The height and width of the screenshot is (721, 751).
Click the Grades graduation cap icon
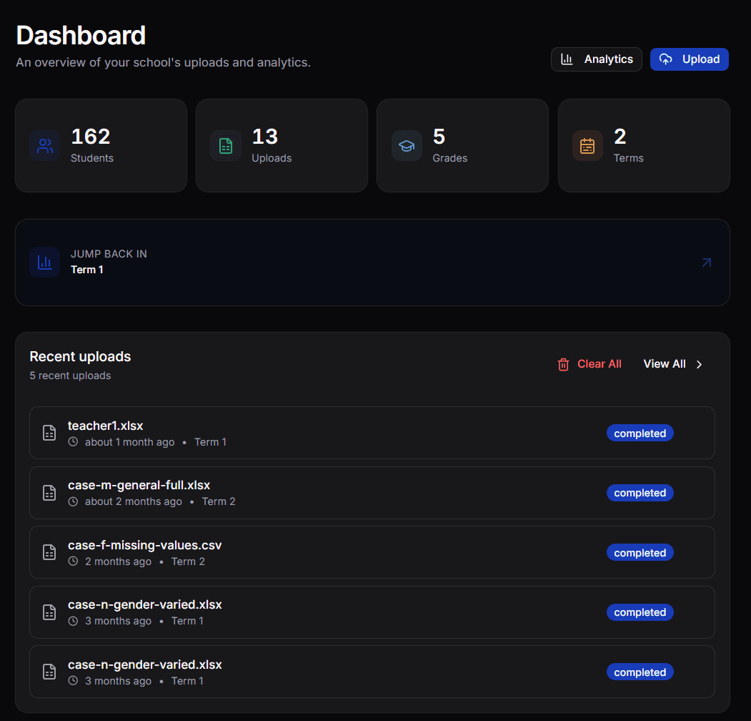[x=407, y=146]
